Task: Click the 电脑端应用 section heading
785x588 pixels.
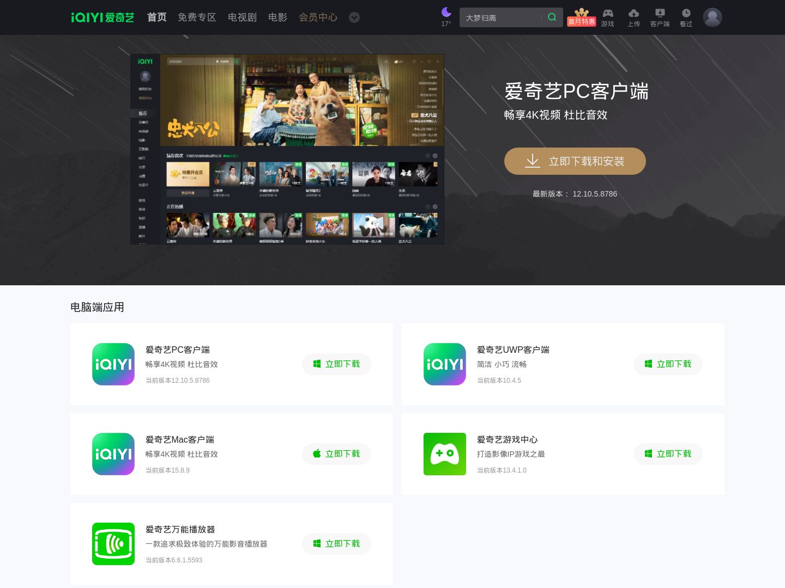Action: 97,307
